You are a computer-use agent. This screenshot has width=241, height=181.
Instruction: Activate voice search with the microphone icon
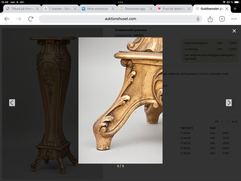click(198, 19)
